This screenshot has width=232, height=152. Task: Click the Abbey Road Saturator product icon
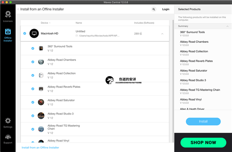(41, 102)
